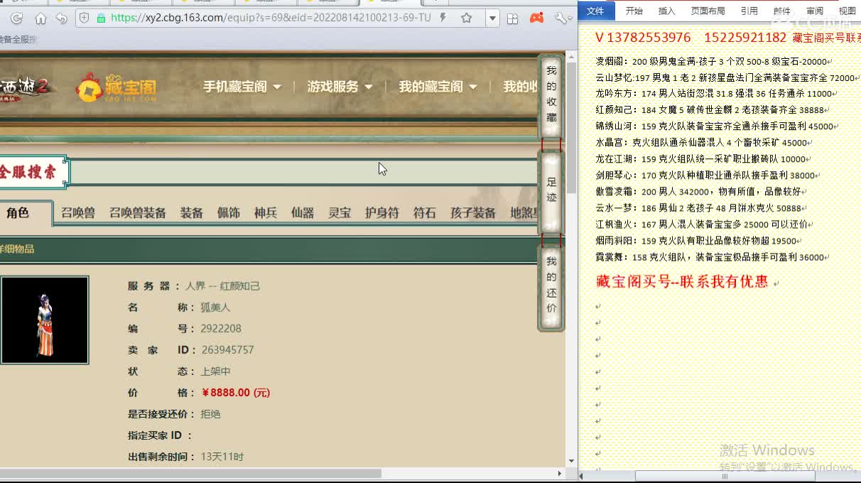This screenshot has height=483, width=861.
Task: Click the 狐美人 character thumbnail
Action: [x=45, y=320]
